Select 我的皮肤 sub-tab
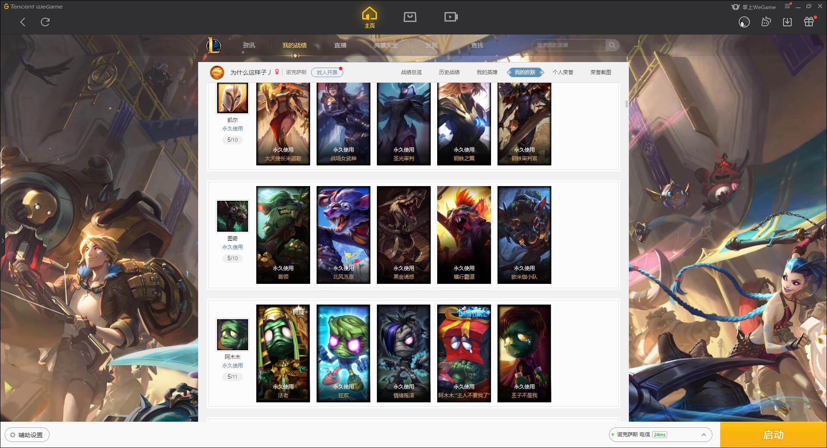This screenshot has height=448, width=827. (x=525, y=72)
